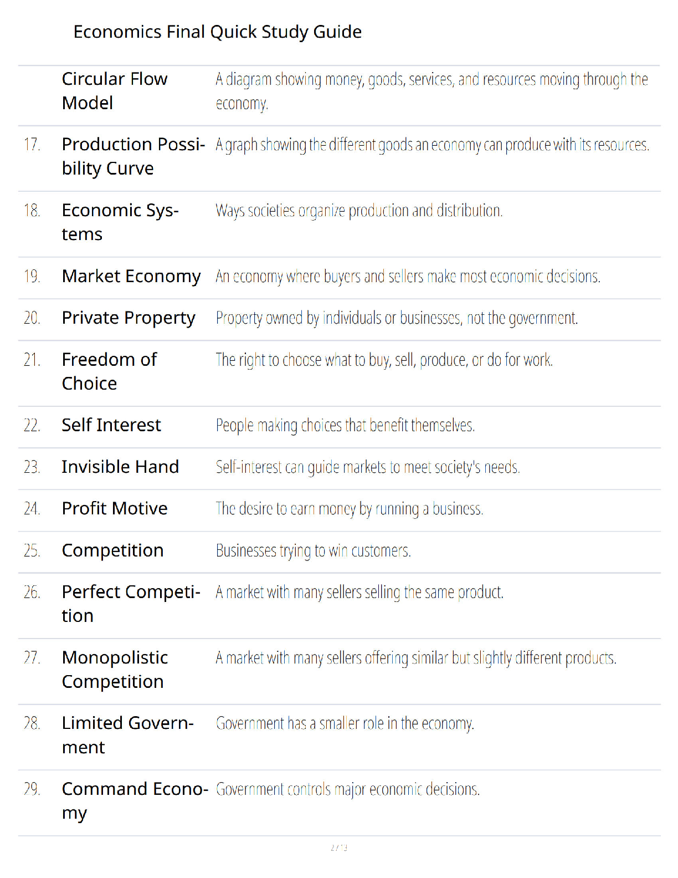Click the definition about government controlling decisions

pos(348,789)
